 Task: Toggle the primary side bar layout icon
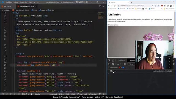point(77,2)
